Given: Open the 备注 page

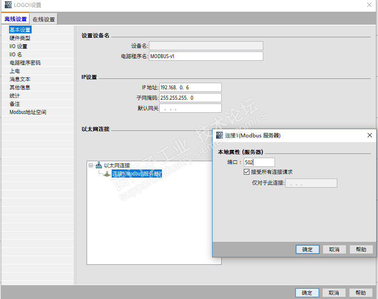Looking at the screenshot, I should click(15, 104).
